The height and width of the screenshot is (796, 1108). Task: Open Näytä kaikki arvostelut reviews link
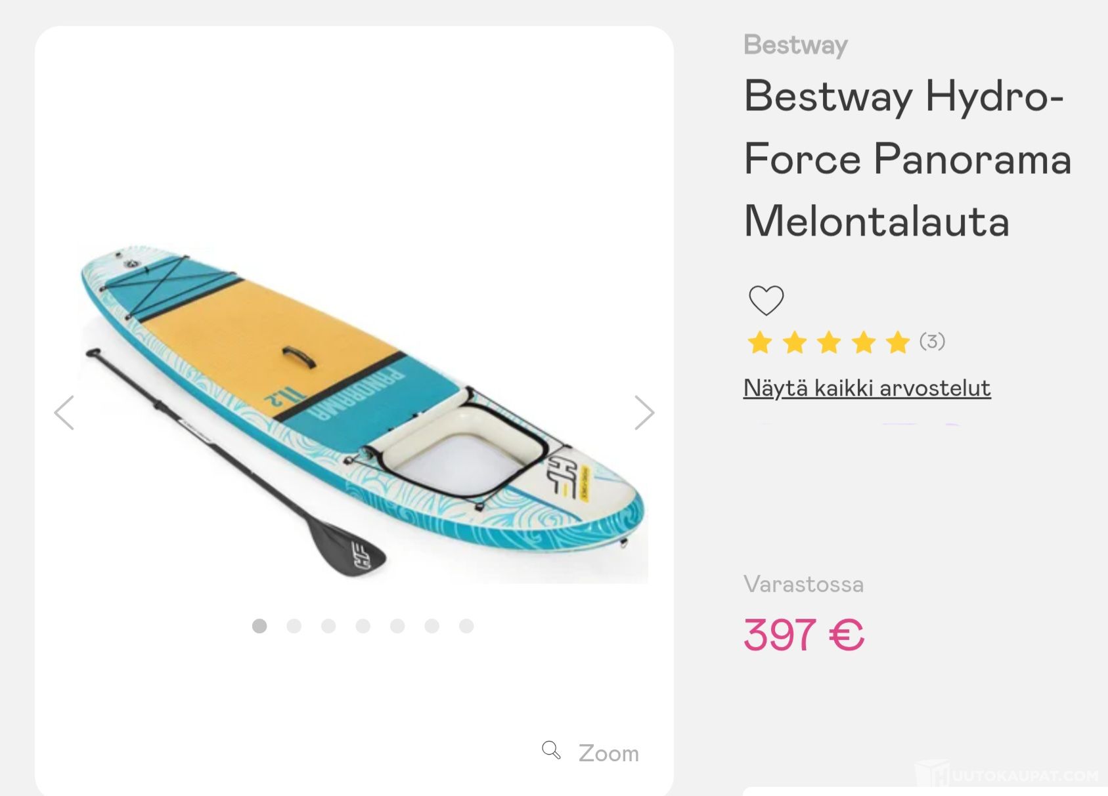(x=867, y=388)
